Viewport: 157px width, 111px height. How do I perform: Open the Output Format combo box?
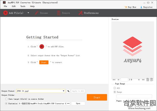click(x=41, y=91)
